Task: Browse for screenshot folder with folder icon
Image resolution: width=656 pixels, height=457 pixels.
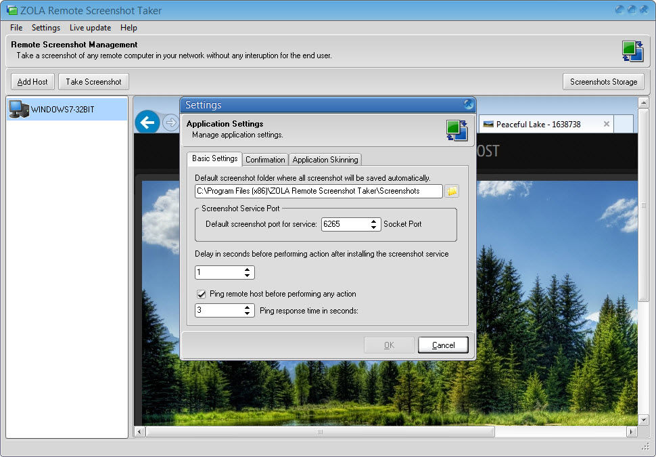Action: click(x=452, y=192)
